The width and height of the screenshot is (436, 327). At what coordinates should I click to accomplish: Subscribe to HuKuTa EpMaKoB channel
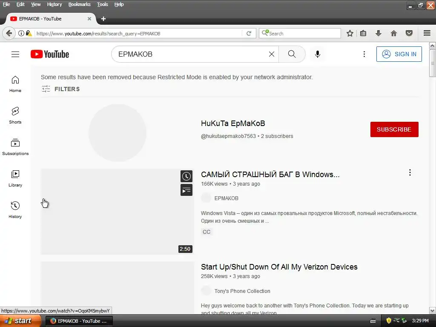[x=394, y=129]
